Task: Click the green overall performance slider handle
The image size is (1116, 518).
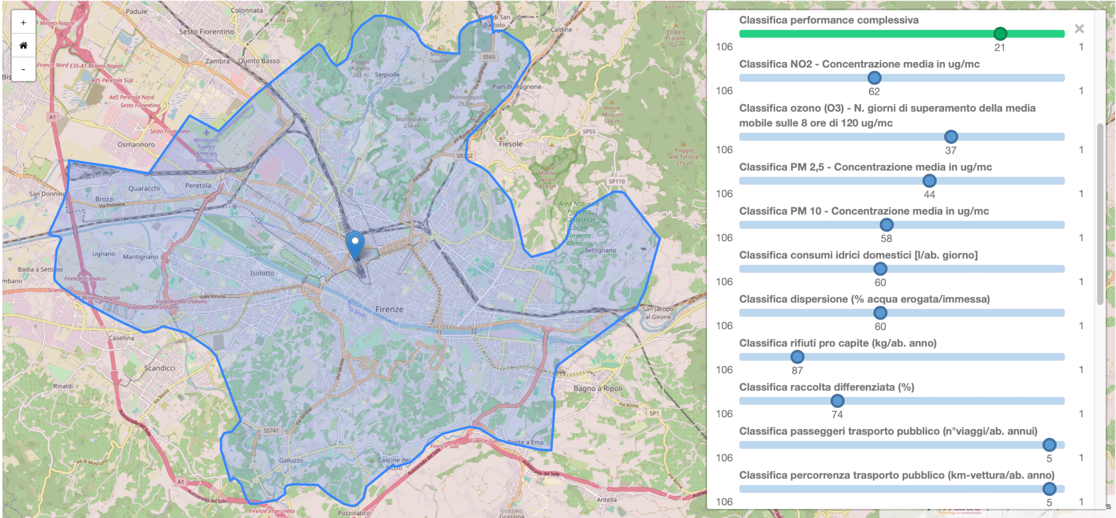Action: coord(1000,34)
